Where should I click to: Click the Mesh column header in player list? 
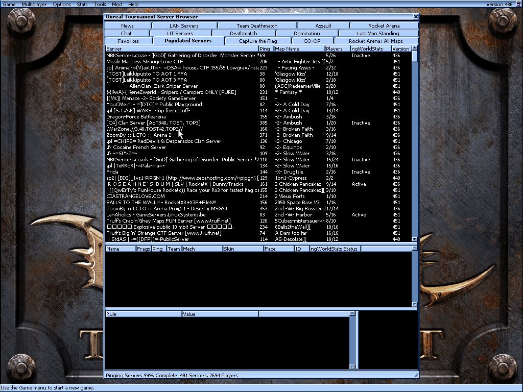coord(202,249)
